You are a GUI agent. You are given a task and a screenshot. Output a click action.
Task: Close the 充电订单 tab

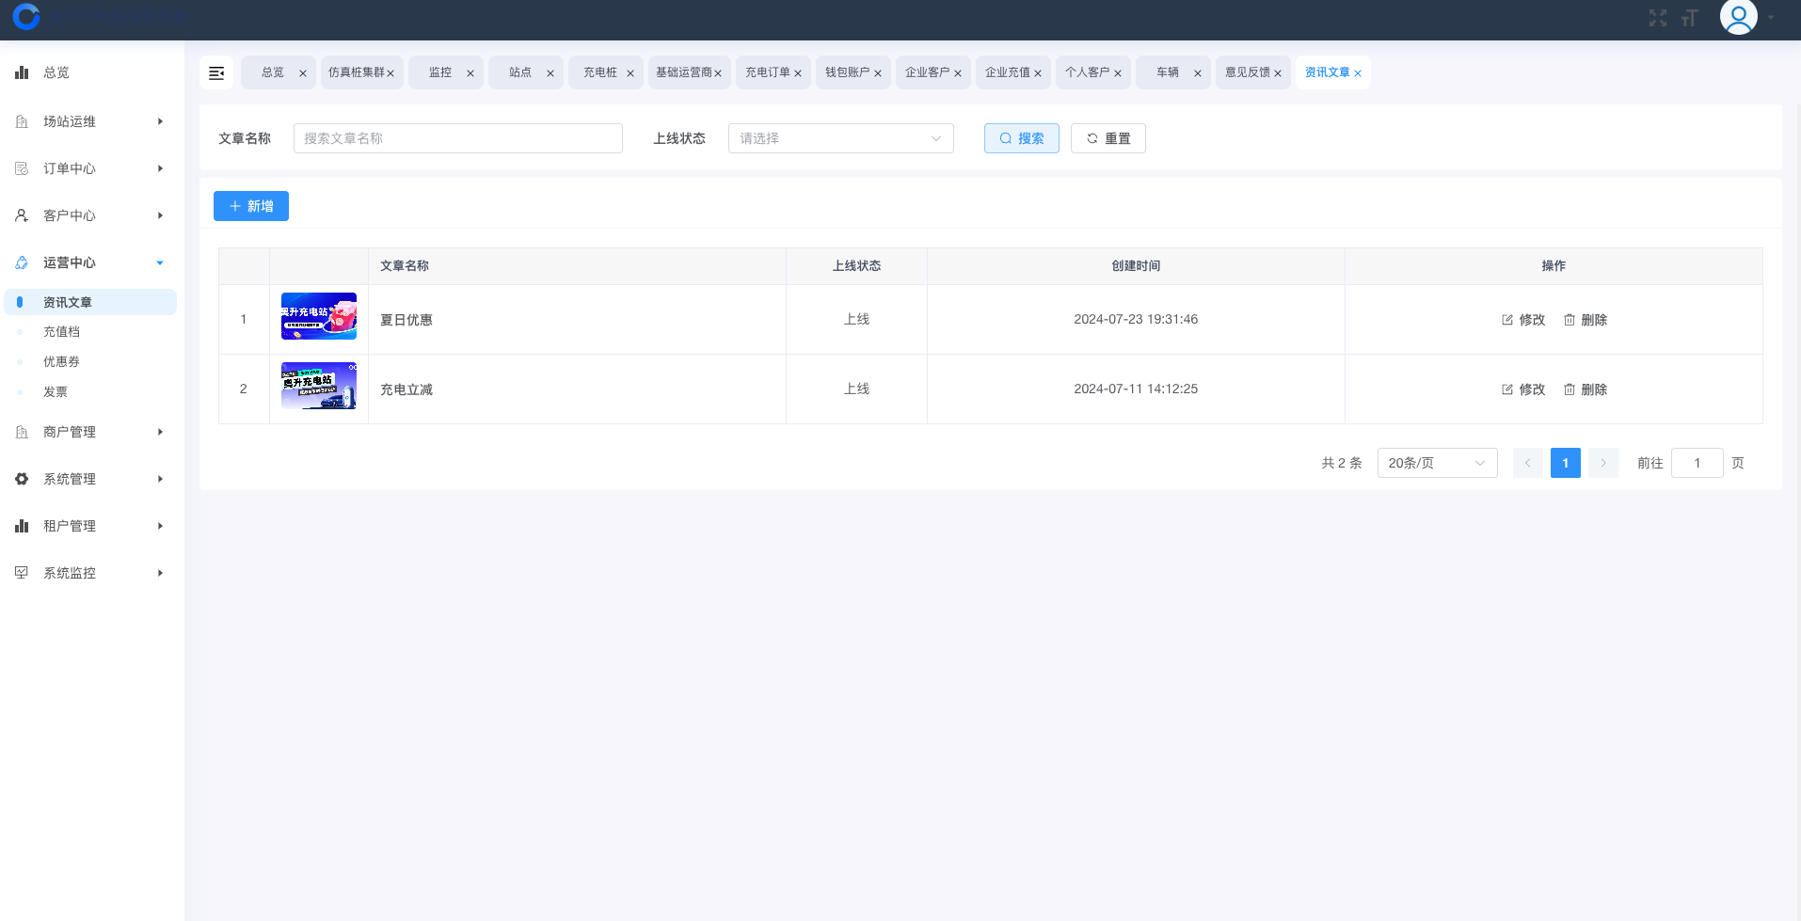[x=798, y=73]
